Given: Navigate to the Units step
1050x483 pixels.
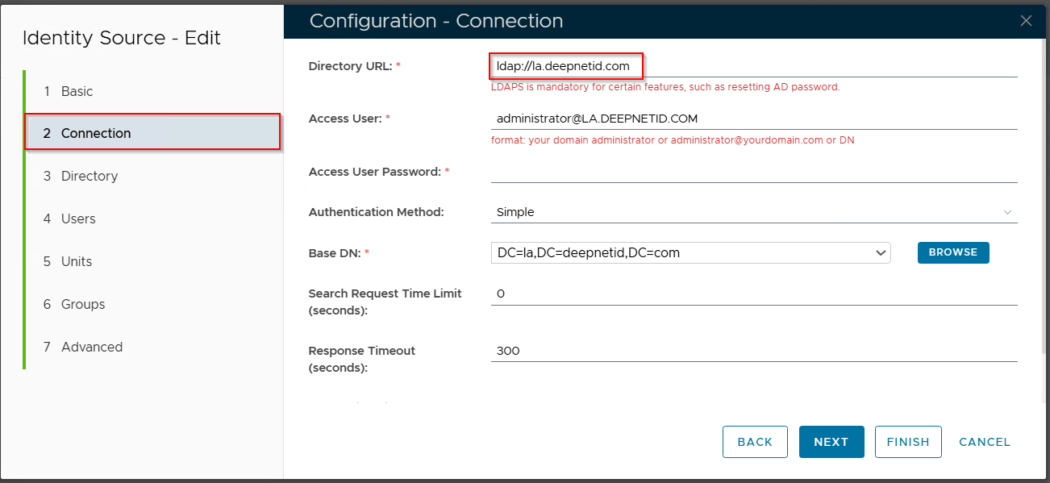Looking at the screenshot, I should click(77, 261).
